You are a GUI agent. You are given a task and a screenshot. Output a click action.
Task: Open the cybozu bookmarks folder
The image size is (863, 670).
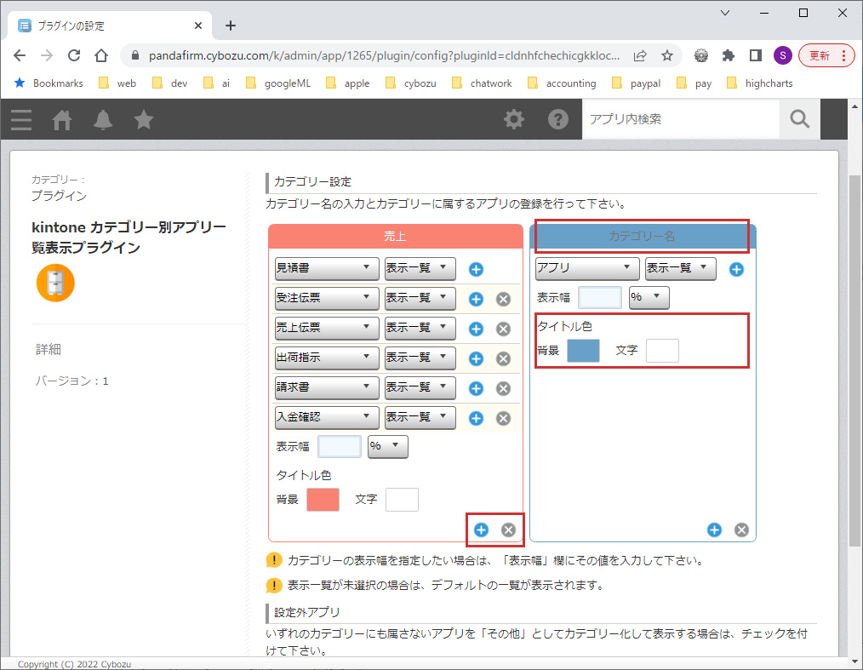[412, 83]
